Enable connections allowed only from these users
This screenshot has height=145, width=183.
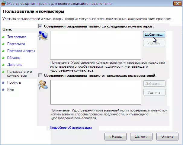(x=40, y=76)
